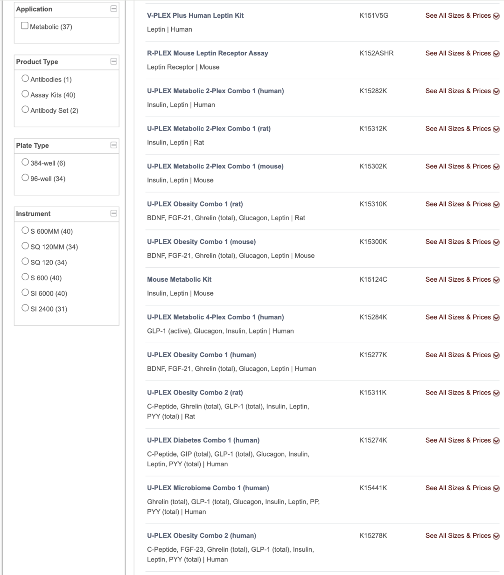Open U-PLEX Obesity Combo 1 (human)
This screenshot has width=504, height=575.
(202, 355)
